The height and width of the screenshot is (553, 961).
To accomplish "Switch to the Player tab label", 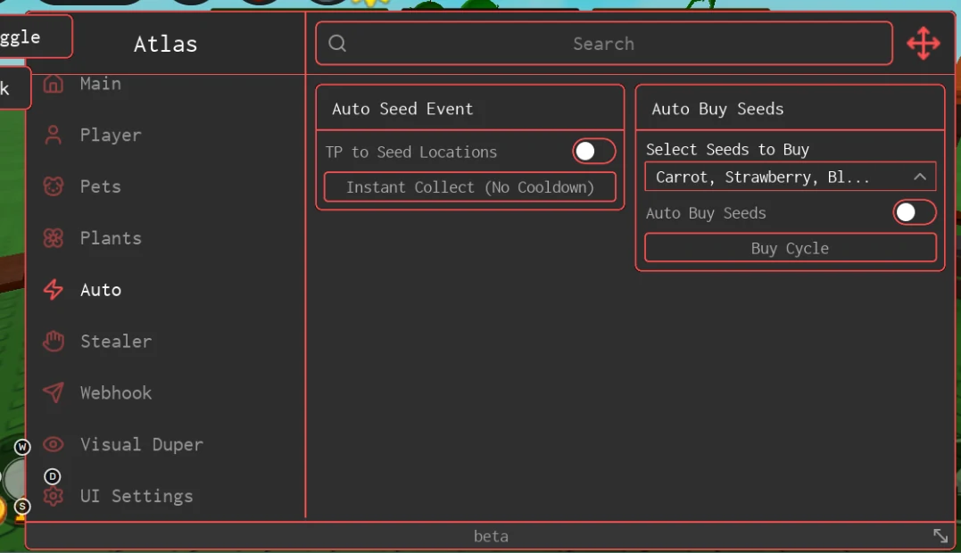I will (111, 136).
